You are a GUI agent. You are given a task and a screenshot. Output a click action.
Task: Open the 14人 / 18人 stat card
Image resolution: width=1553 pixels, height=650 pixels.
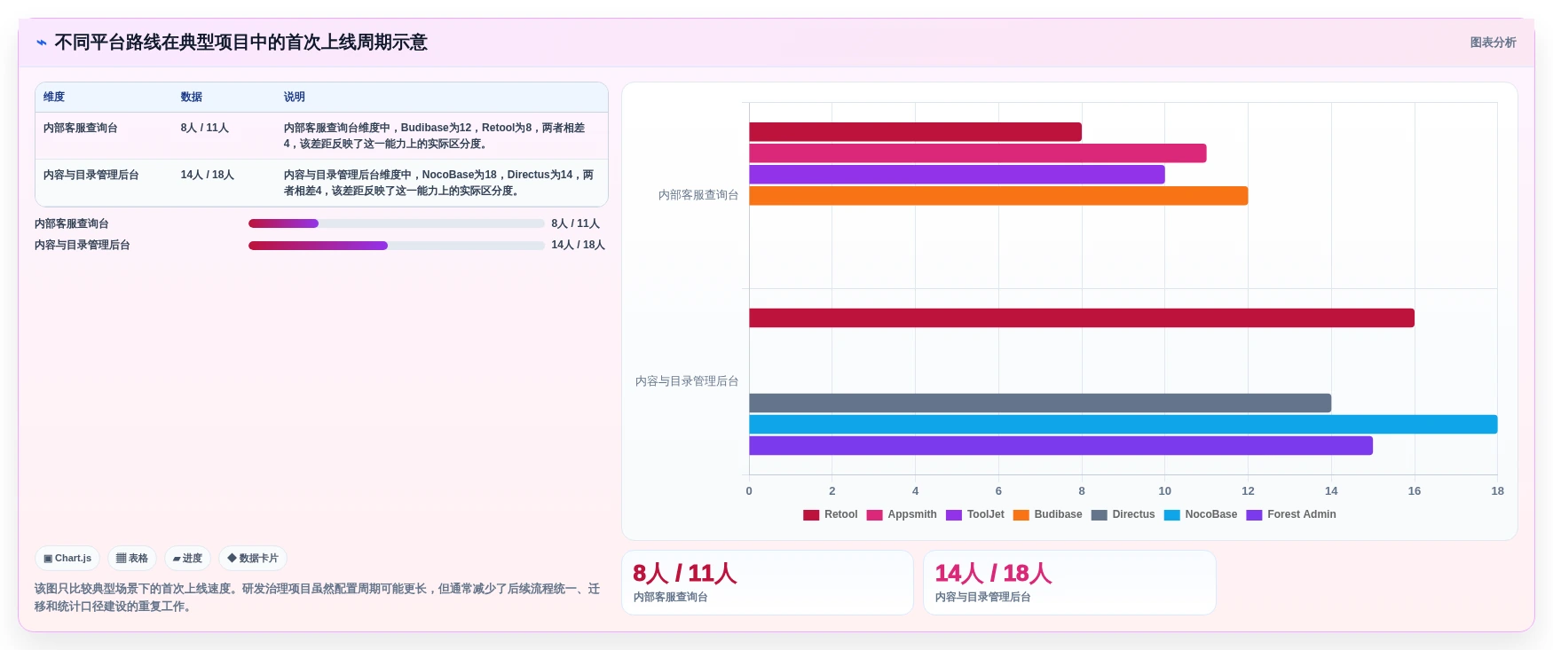[1069, 583]
